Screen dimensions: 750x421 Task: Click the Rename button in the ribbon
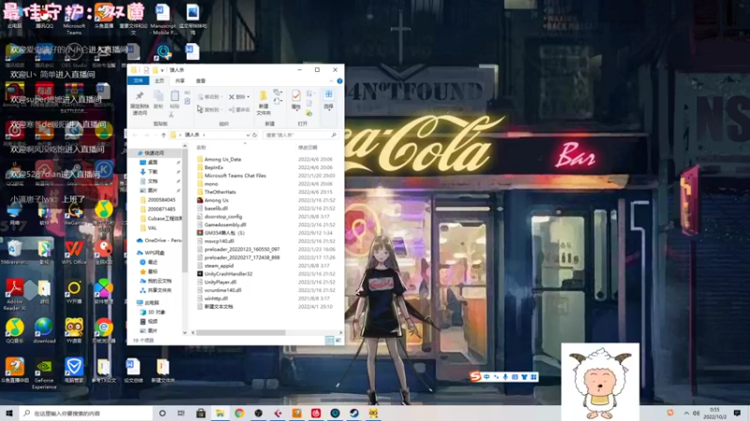point(239,109)
